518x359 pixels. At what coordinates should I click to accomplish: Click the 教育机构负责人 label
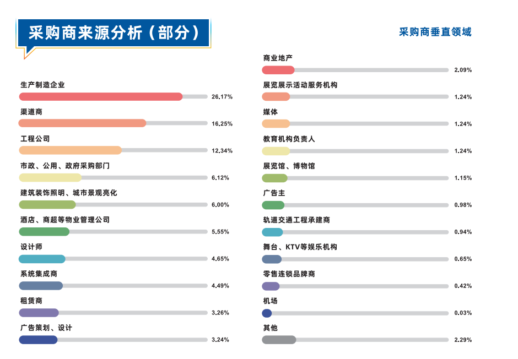(289, 139)
